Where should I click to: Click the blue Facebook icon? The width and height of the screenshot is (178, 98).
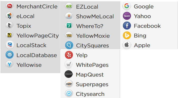(127, 26)
